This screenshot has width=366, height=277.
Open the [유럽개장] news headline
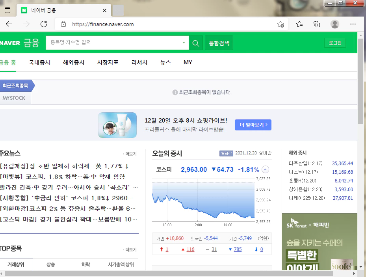click(x=65, y=166)
